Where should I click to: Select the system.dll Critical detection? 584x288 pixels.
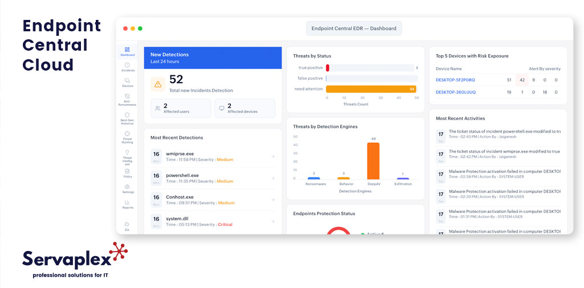coord(213,221)
